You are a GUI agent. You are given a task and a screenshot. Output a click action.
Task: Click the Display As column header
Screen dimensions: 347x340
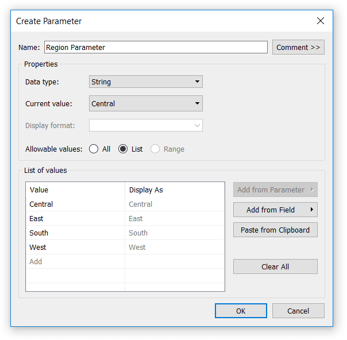click(174, 190)
